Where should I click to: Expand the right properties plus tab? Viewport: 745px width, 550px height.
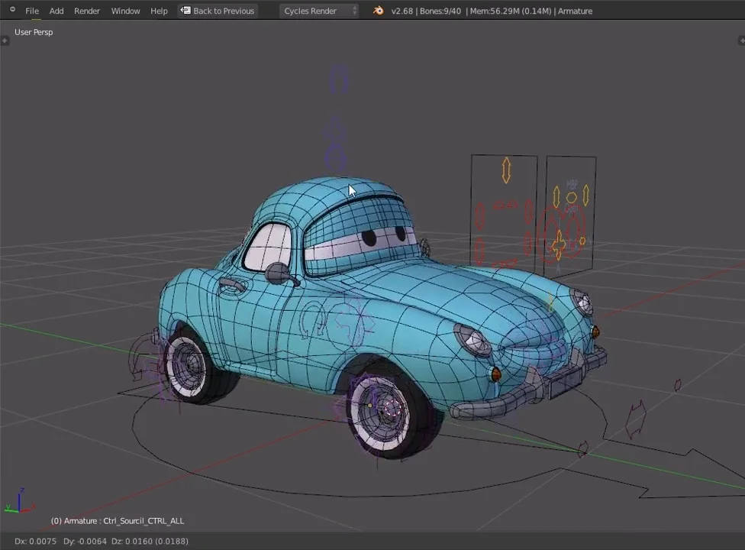pos(741,41)
